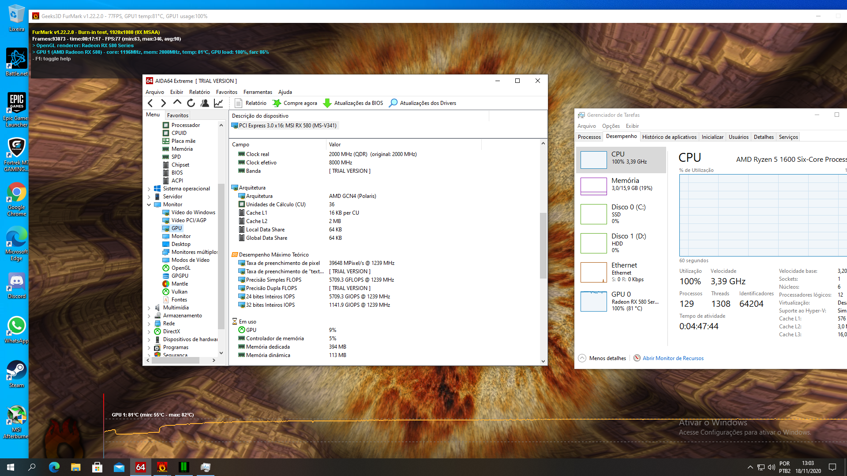Expand the Dispositivos de hardware tree node

149,340
